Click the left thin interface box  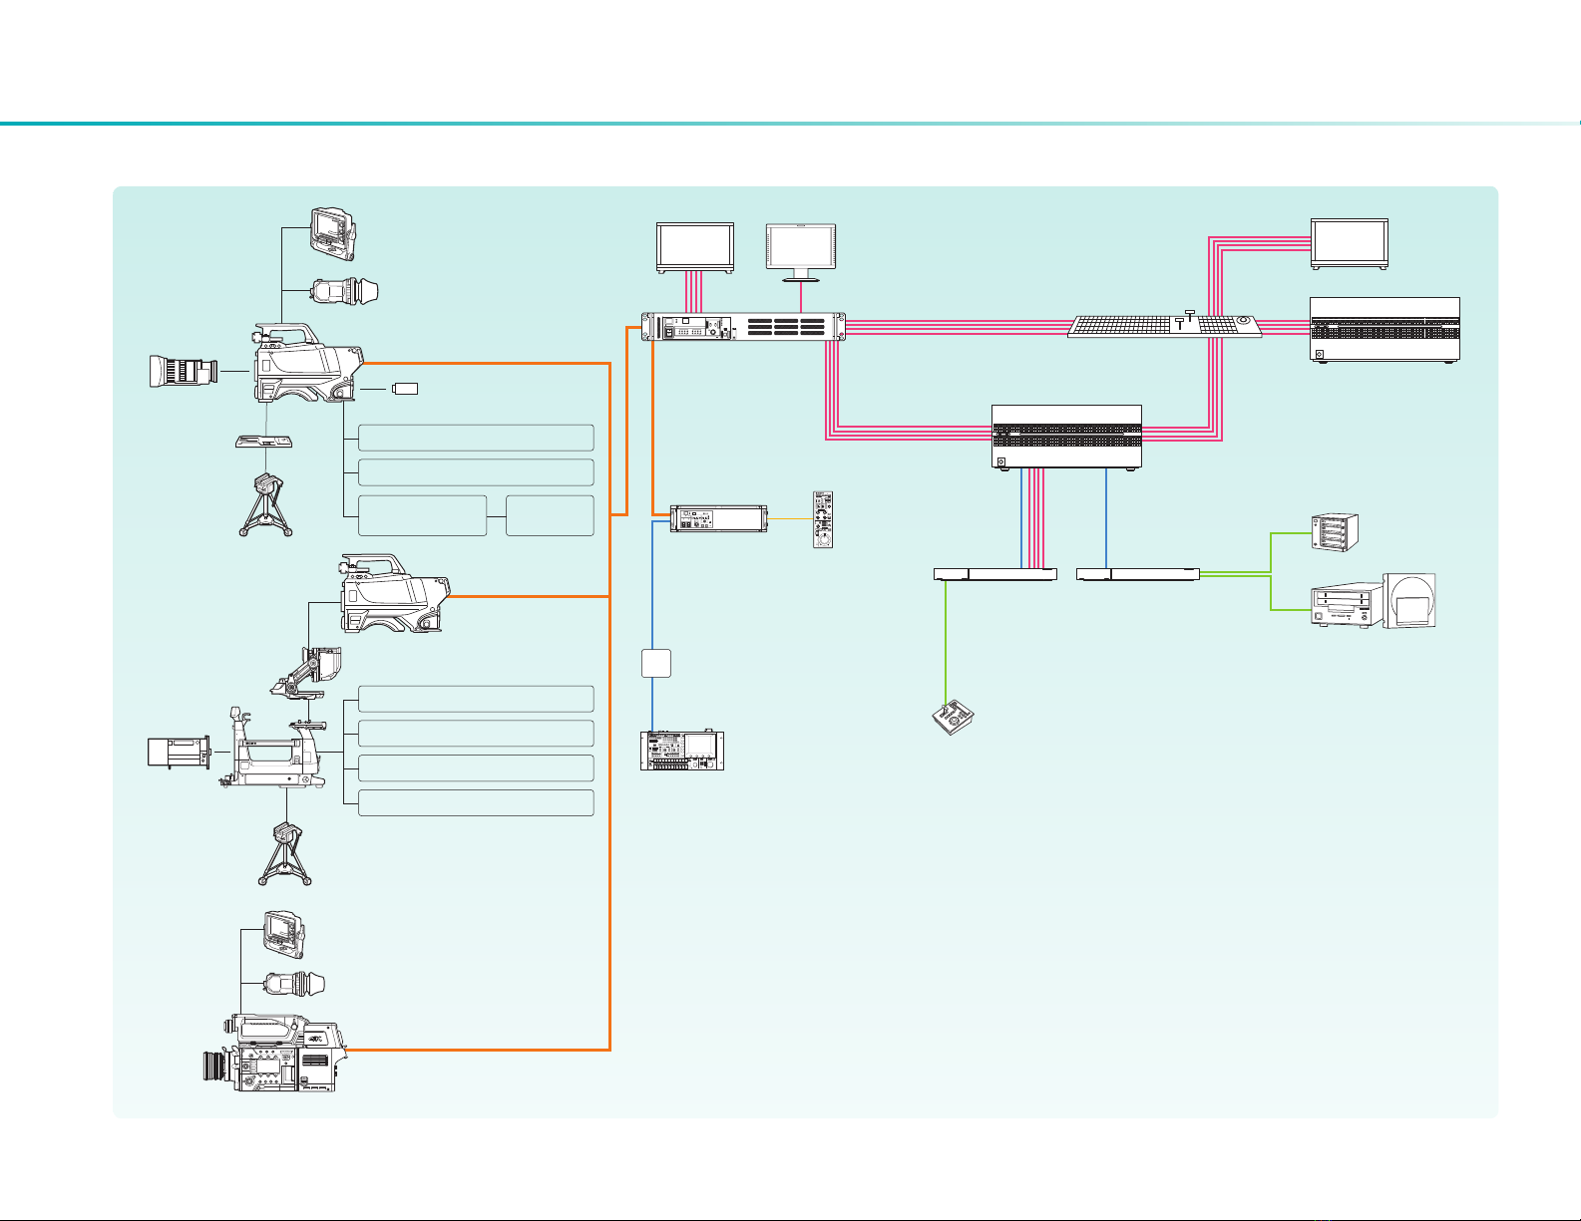coord(994,574)
